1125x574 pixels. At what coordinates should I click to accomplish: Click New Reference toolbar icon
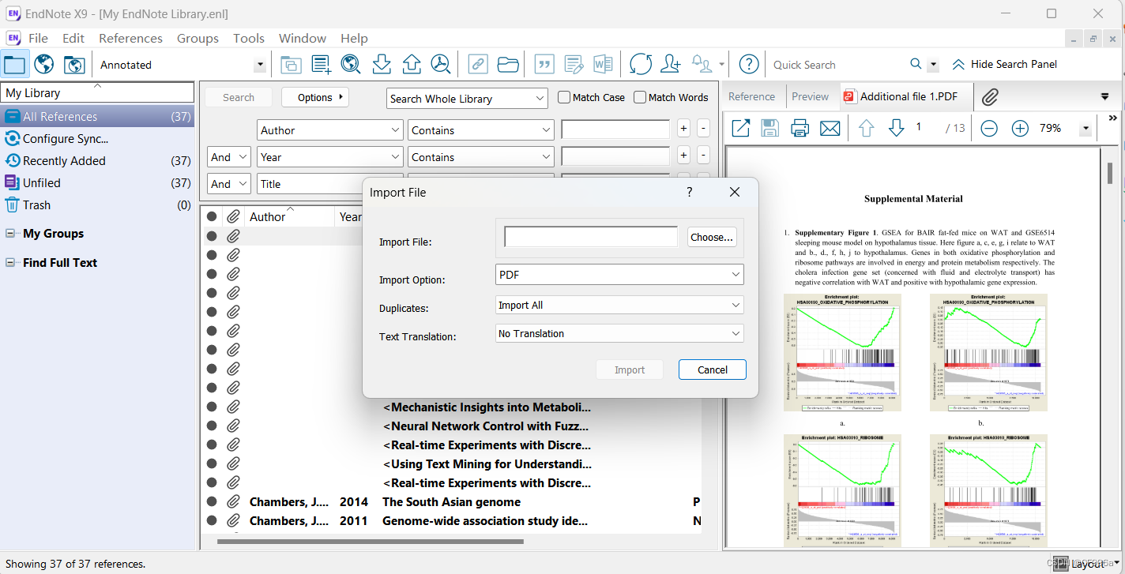(321, 65)
